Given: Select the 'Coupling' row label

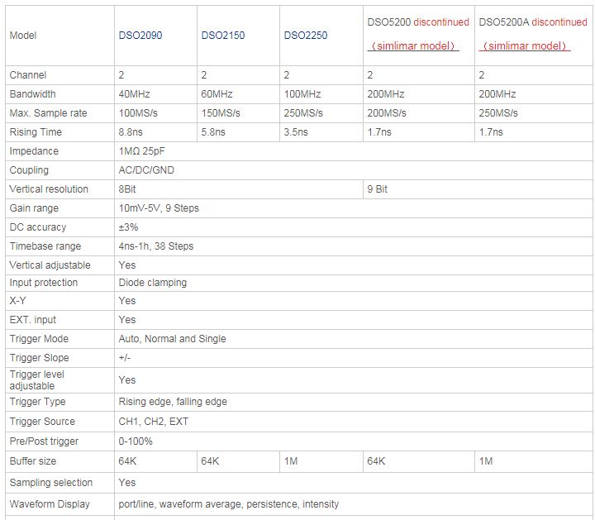Looking at the screenshot, I should click(x=29, y=169).
